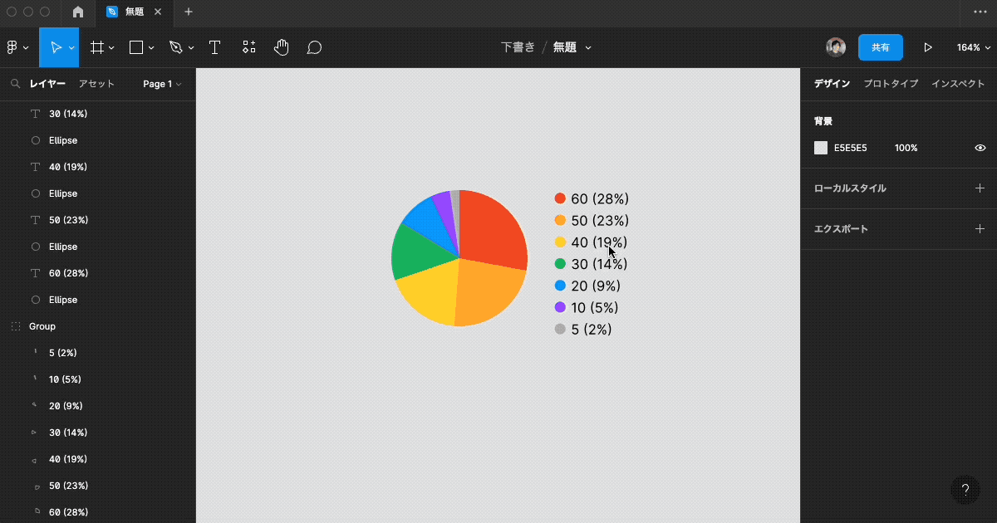
Task: Start presentation mode with the play button
Action: (928, 47)
